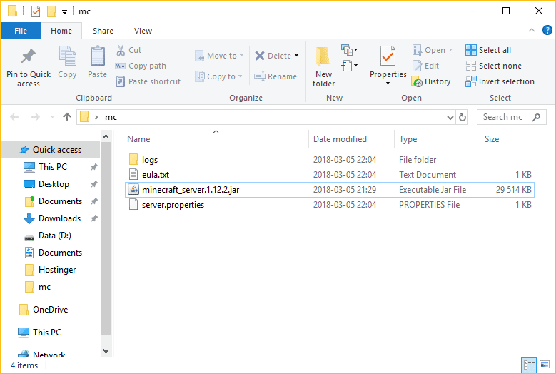Click the Search mc field

point(512,117)
